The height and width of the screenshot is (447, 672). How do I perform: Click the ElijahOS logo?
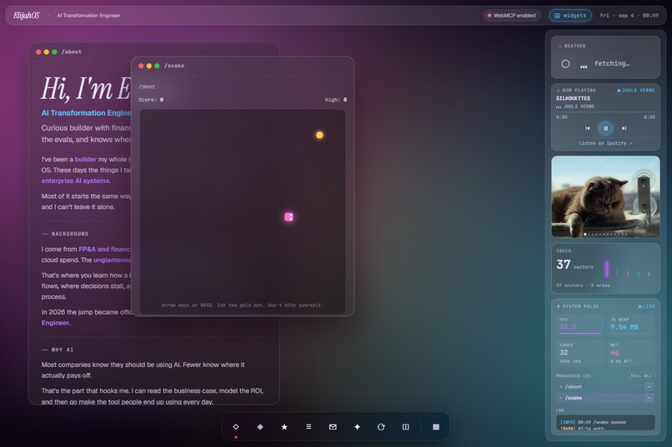click(x=26, y=15)
